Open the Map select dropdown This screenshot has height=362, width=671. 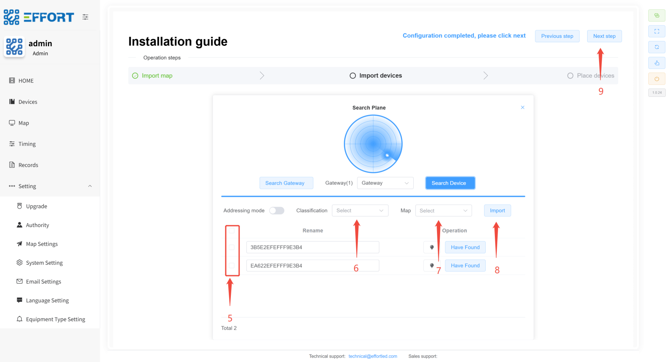pyautogui.click(x=443, y=211)
